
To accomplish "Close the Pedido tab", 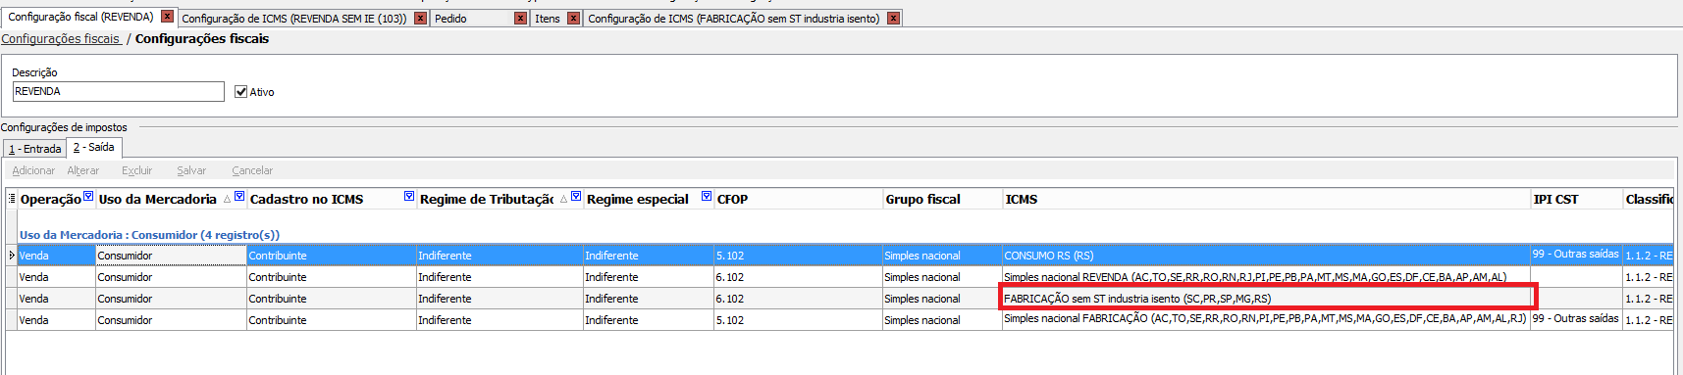I will pos(521,19).
